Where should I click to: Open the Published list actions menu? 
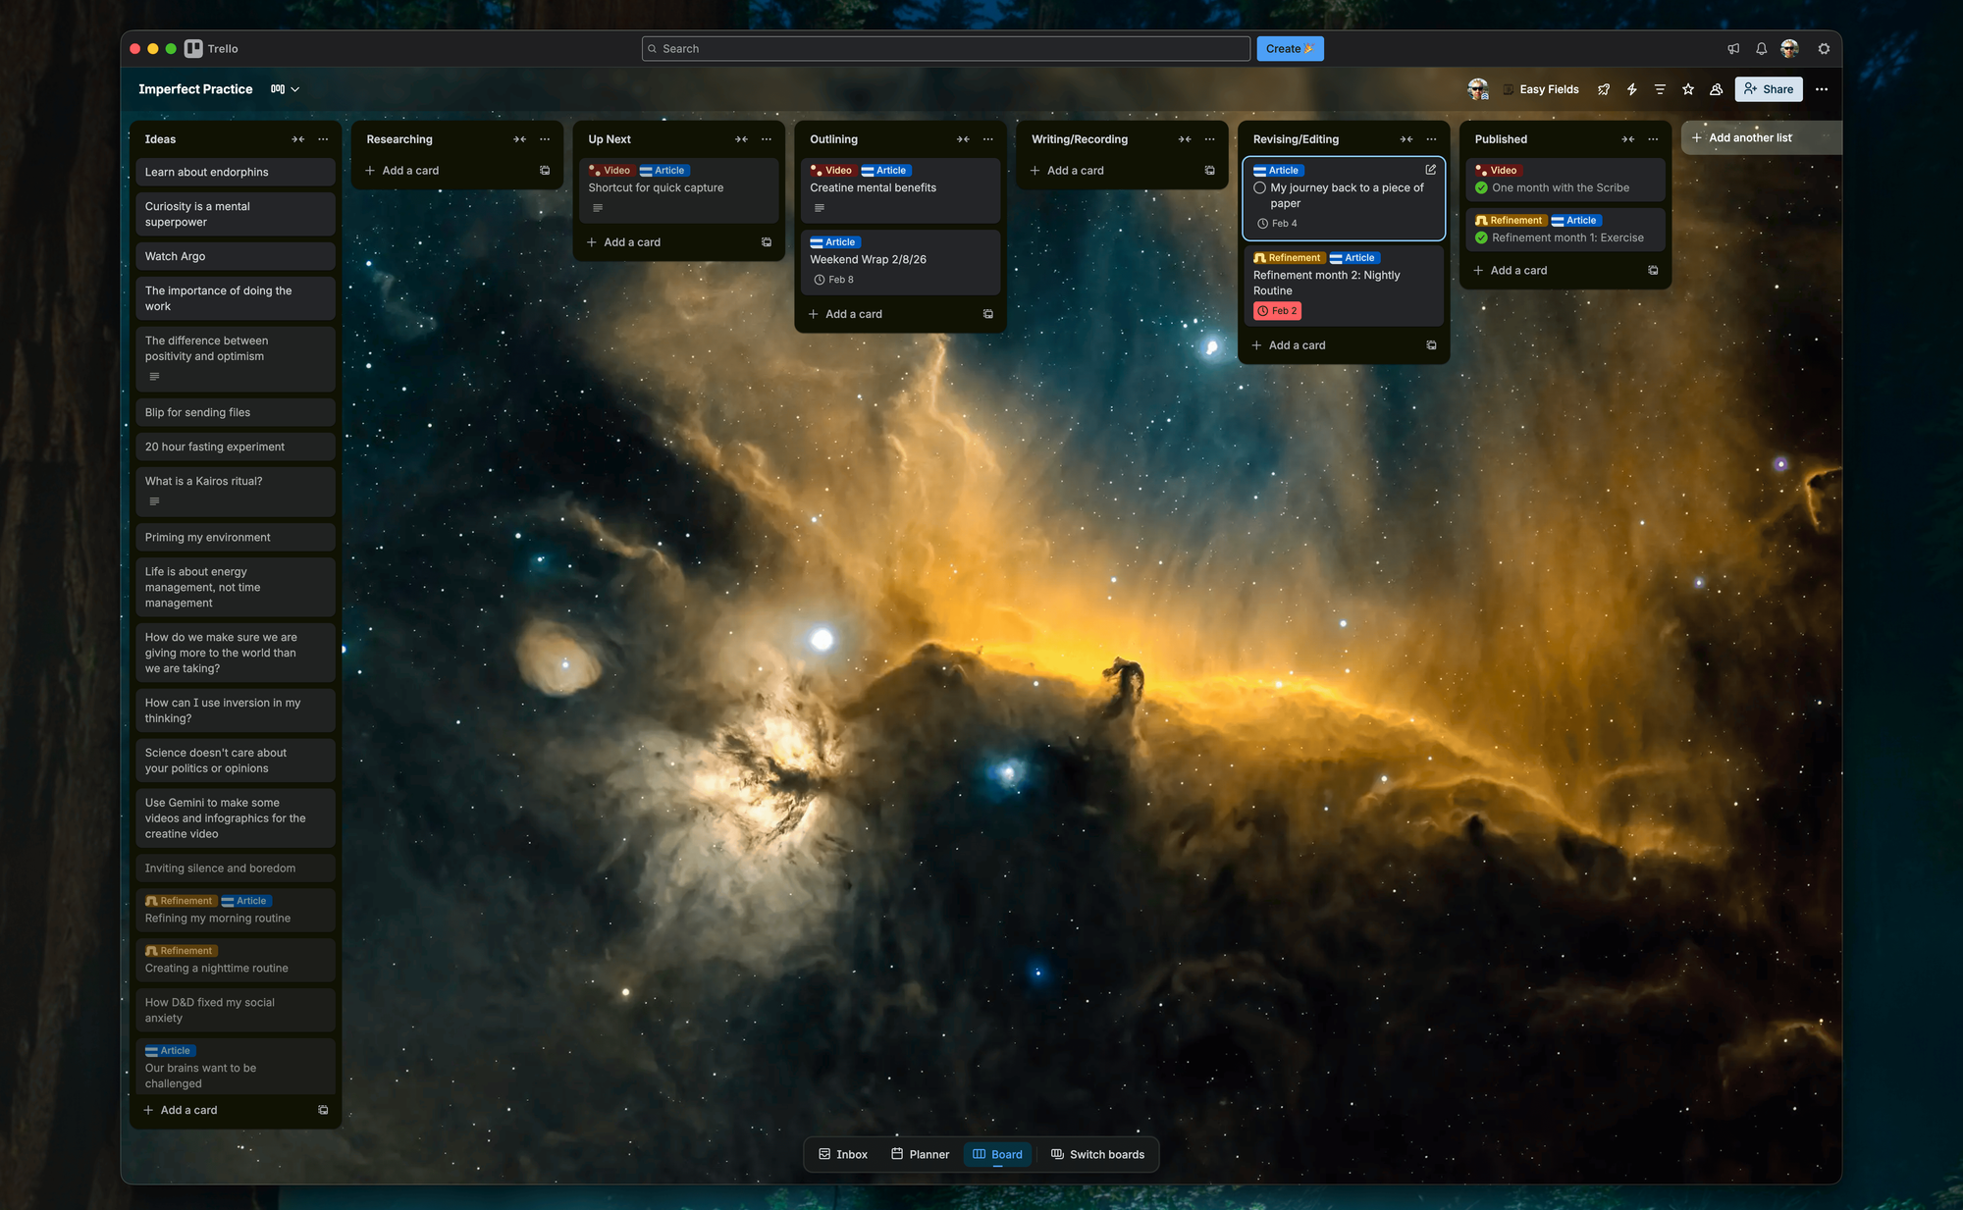tap(1653, 139)
